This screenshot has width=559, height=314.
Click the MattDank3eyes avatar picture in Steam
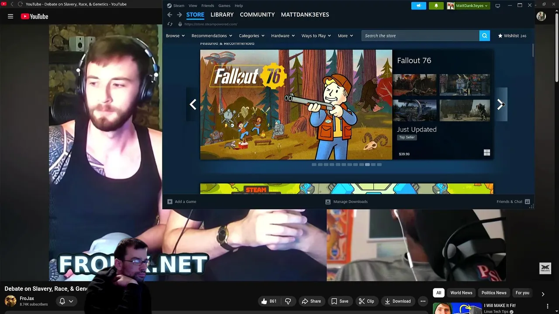pos(450,6)
